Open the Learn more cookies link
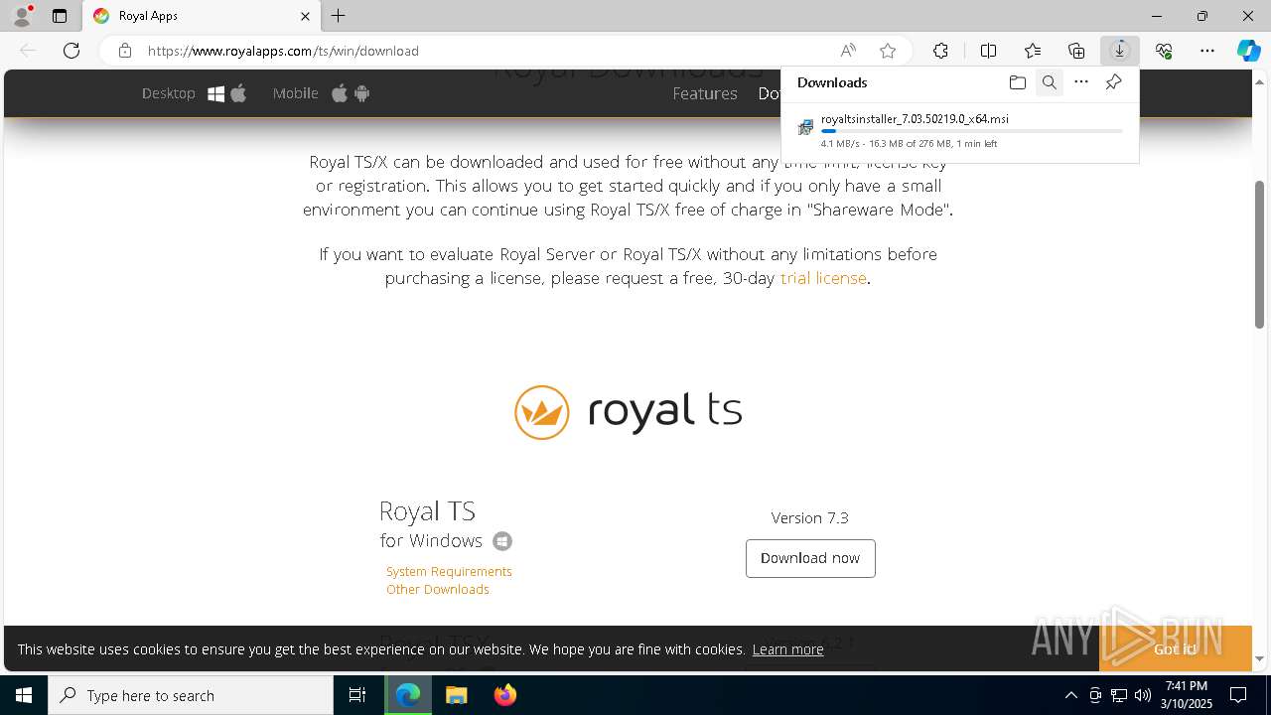Viewport: 1271px width, 715px height. click(787, 649)
